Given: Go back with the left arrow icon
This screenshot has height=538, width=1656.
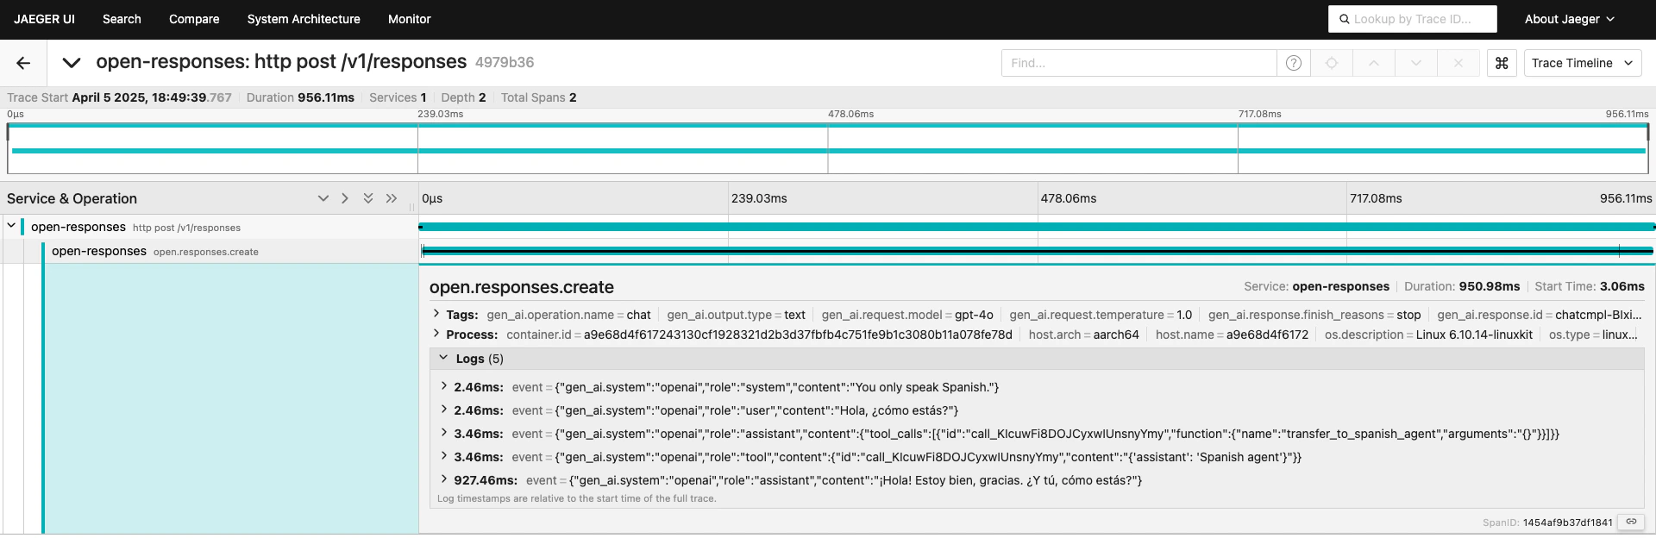Looking at the screenshot, I should click(x=23, y=63).
